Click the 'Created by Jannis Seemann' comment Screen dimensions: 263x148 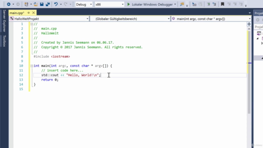click(74, 43)
